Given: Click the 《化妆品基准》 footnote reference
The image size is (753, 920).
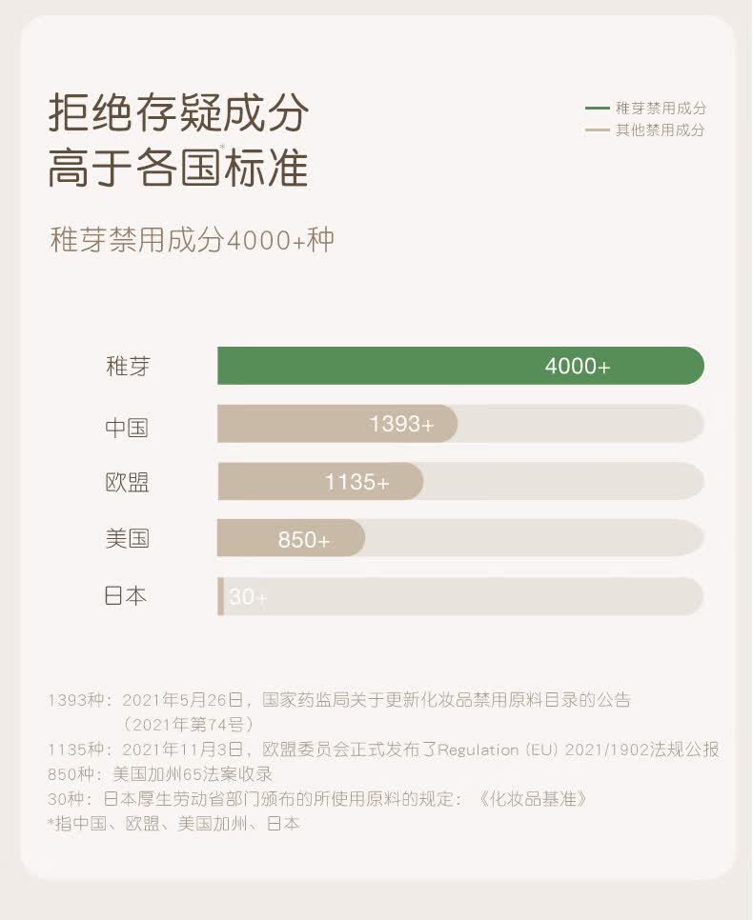Looking at the screenshot, I should [532, 799].
